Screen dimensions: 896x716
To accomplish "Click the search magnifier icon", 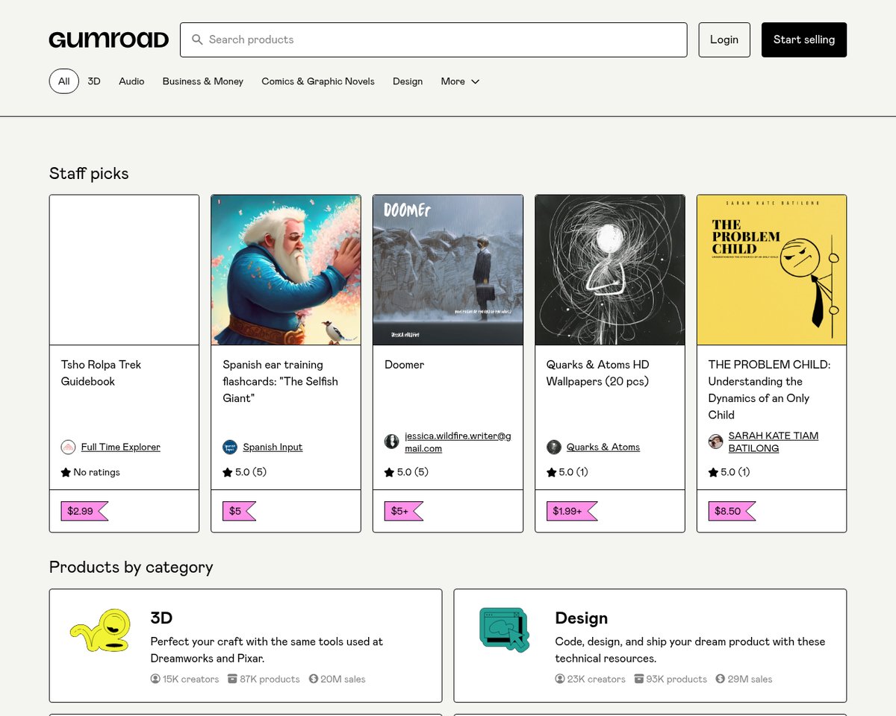I will (197, 40).
